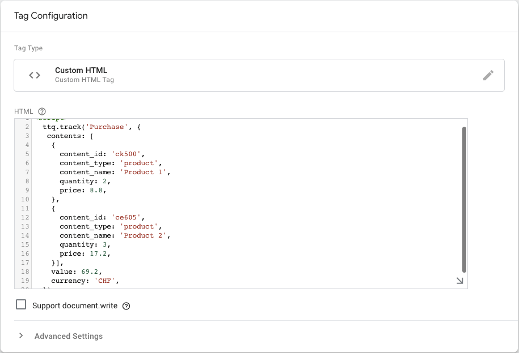Click the Tag Configuration heading
The height and width of the screenshot is (353, 519).
[51, 16]
